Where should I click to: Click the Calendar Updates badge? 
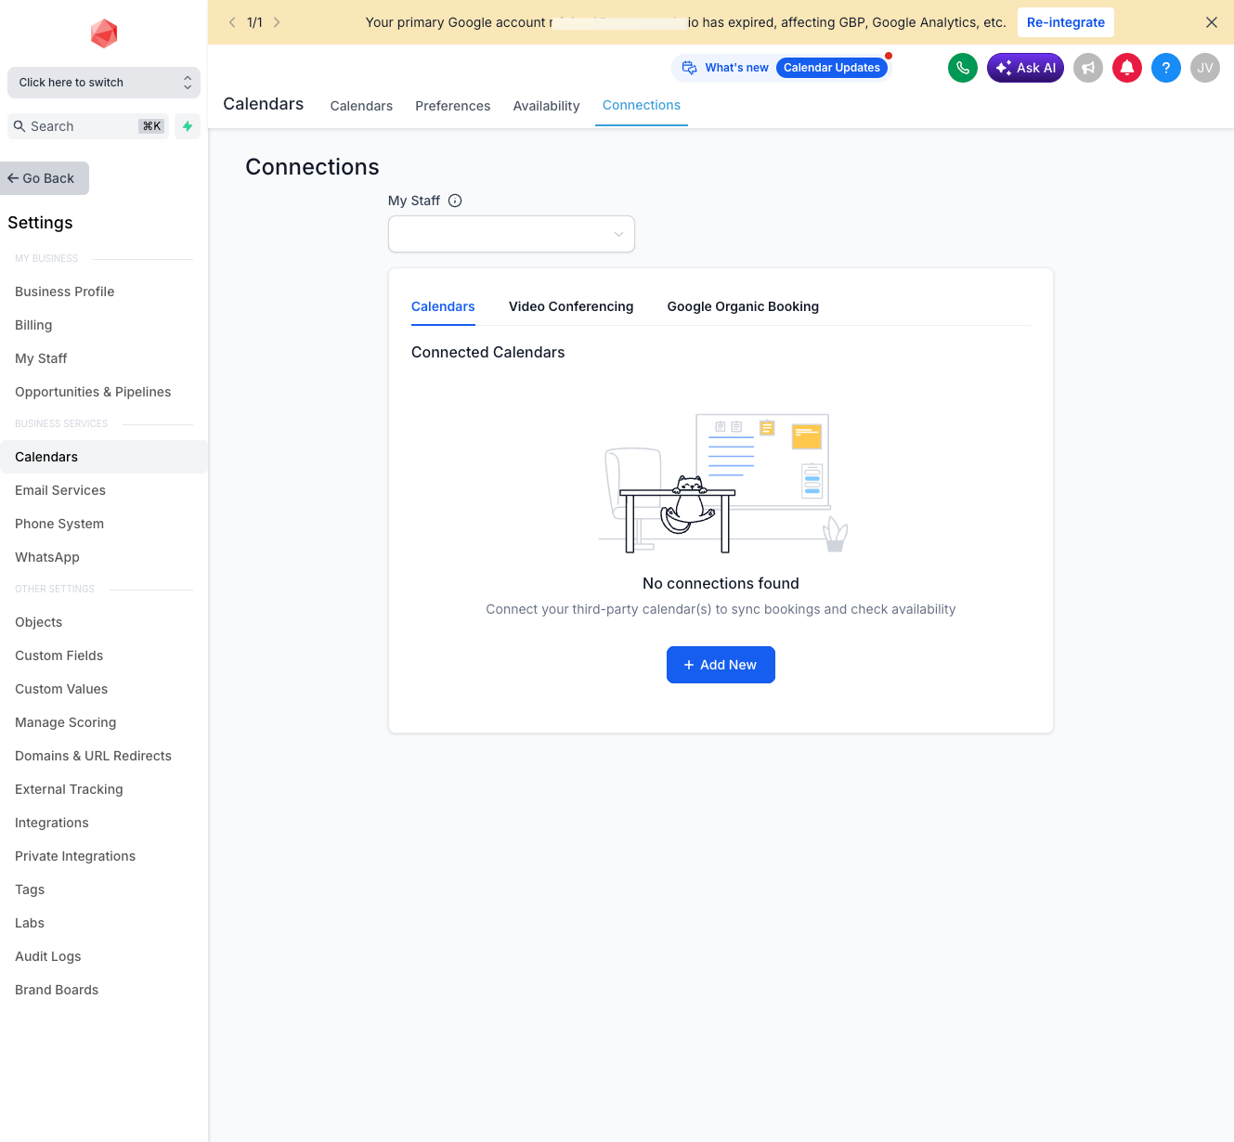click(x=832, y=68)
